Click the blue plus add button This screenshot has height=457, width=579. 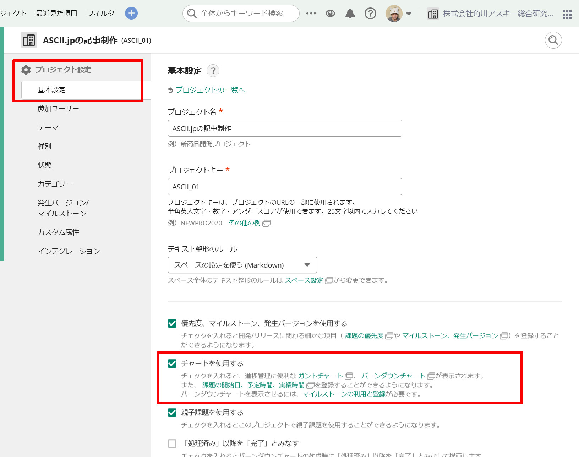131,14
